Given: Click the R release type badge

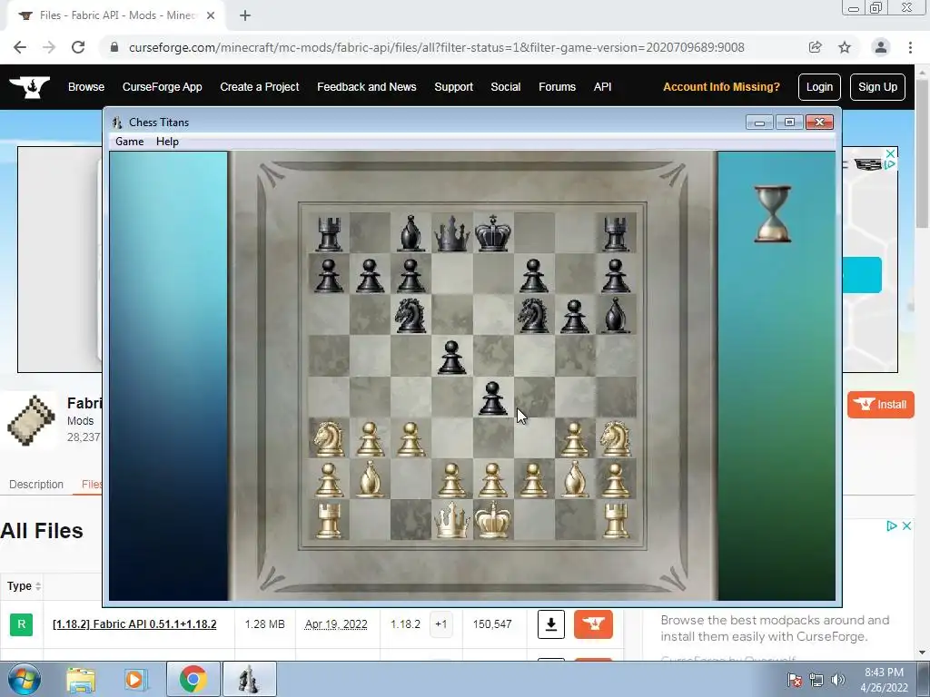Looking at the screenshot, I should [22, 624].
